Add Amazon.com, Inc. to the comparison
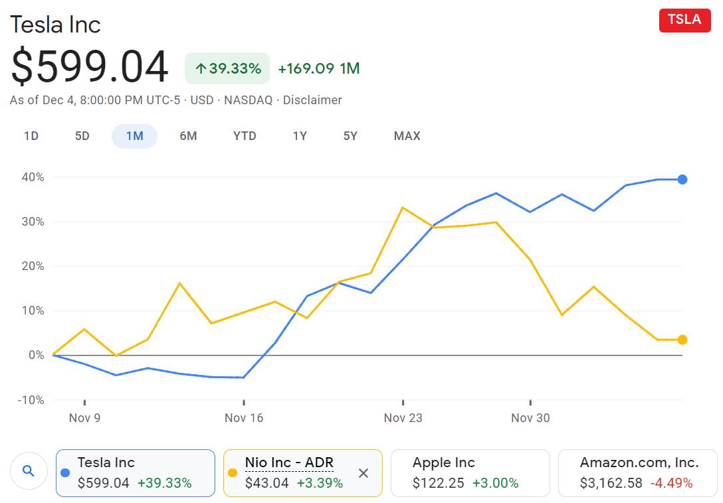This screenshot has height=503, width=723. click(x=637, y=473)
